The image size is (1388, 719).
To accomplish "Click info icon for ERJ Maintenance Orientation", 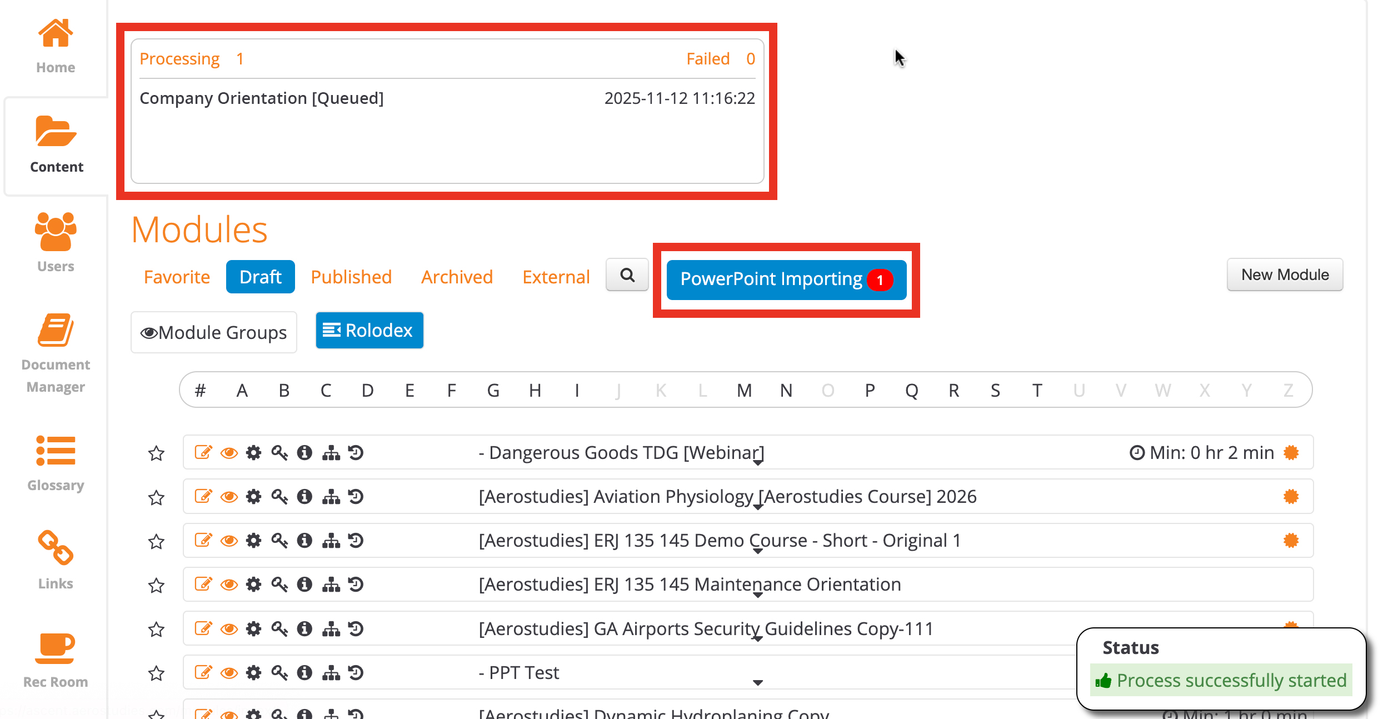I will pyautogui.click(x=304, y=585).
